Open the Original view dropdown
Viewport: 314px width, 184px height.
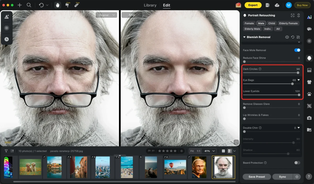106,15
